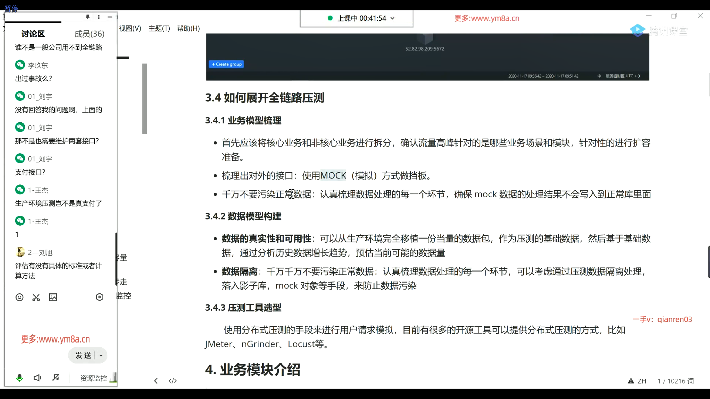Screen dimensions: 710x399
Task: Expand the class status timer dropdown
Action: pyautogui.click(x=393, y=18)
